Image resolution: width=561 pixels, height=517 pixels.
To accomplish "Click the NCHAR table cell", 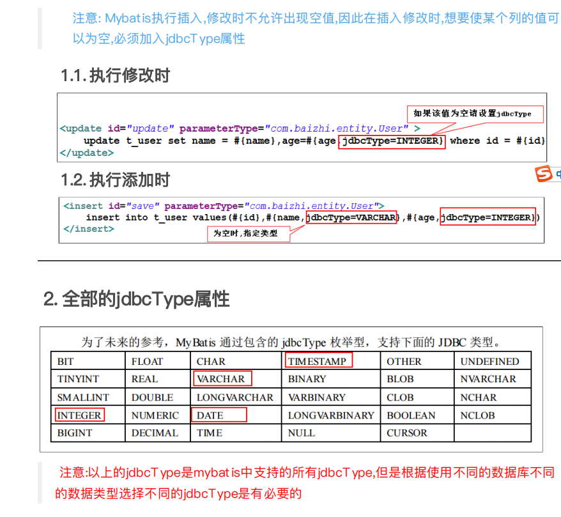I will pyautogui.click(x=493, y=397).
